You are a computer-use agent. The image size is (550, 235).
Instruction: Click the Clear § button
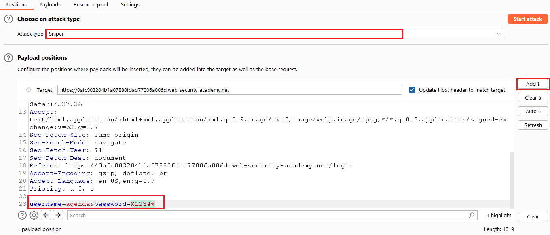coord(533,97)
